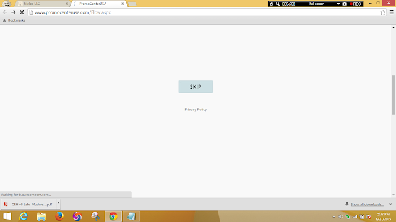Go back to the previous page

[x=5, y=12]
